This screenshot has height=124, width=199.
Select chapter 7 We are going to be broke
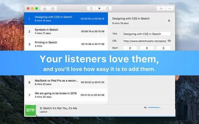pos(66,95)
